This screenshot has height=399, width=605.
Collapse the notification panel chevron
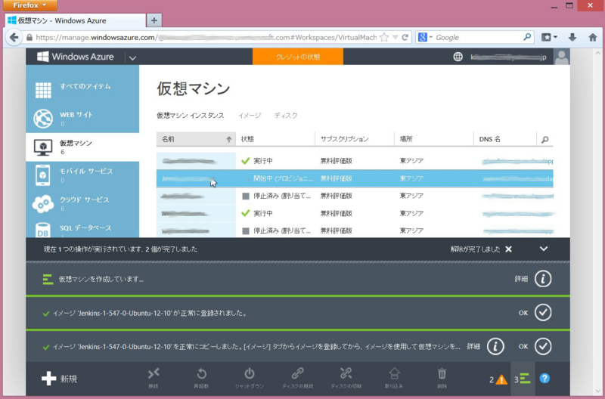coord(544,249)
